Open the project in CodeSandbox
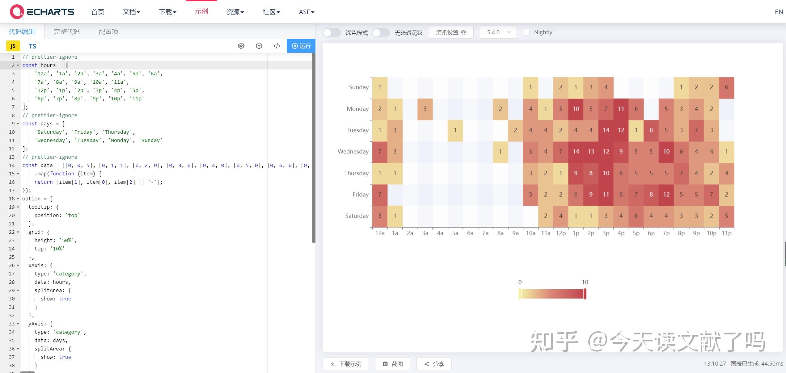The height and width of the screenshot is (373, 786). tap(259, 46)
